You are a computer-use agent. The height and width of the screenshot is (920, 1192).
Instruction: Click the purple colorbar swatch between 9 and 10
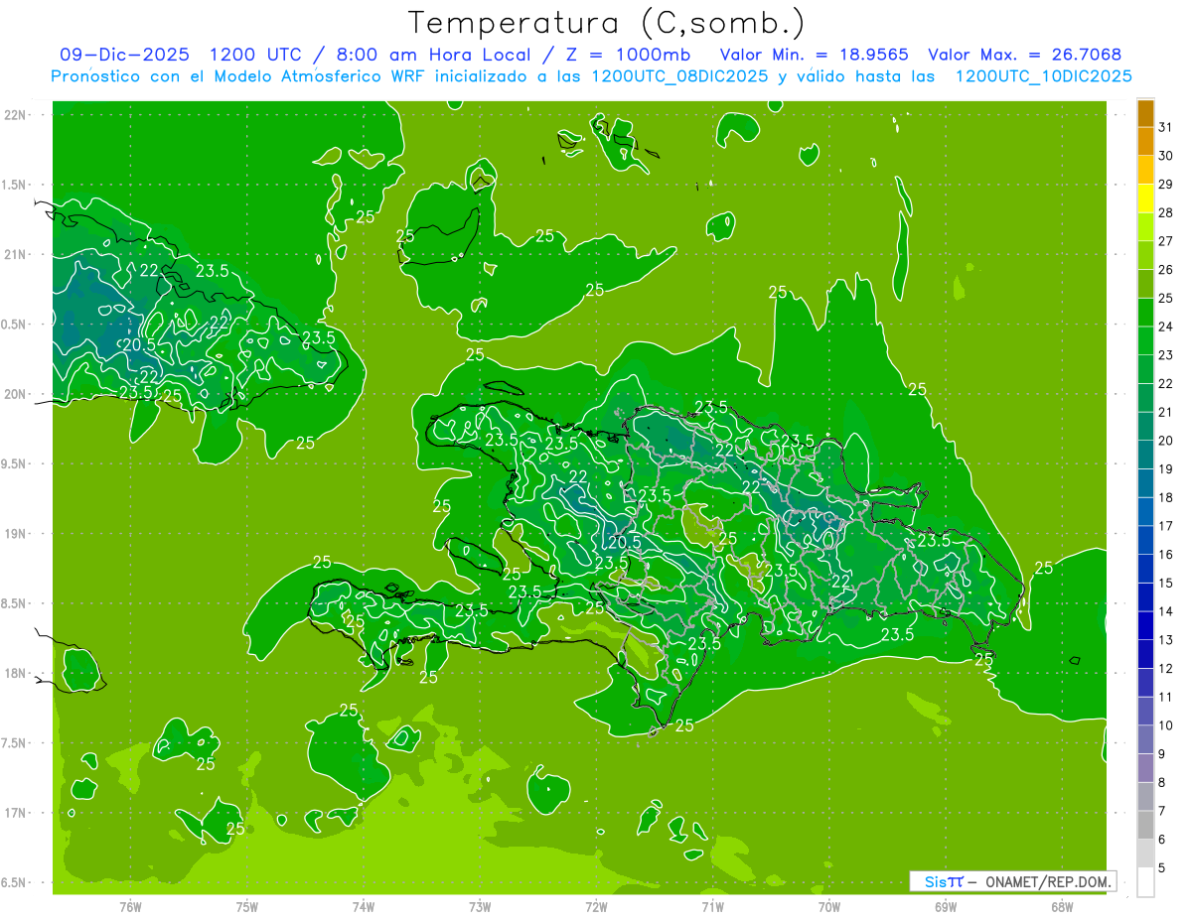tap(1145, 739)
